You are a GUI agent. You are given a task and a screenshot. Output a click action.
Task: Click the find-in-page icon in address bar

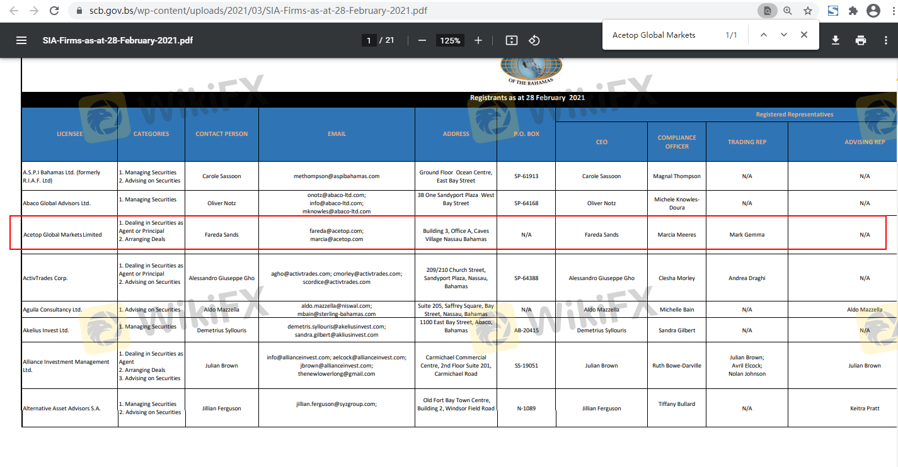(768, 11)
